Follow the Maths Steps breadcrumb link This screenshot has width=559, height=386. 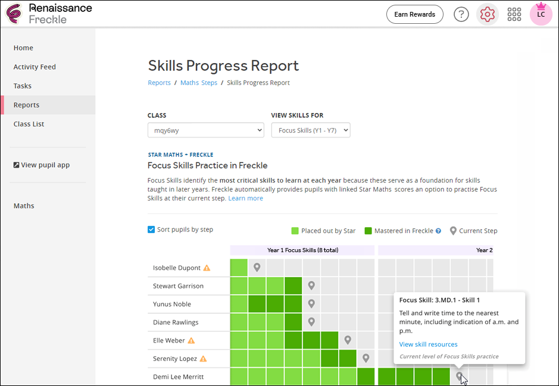199,83
